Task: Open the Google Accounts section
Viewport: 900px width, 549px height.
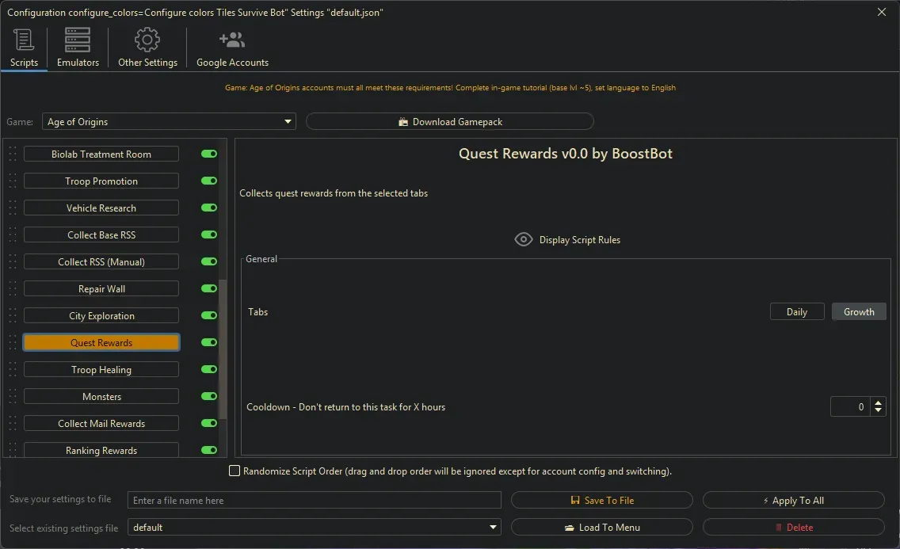Action: tap(231, 39)
